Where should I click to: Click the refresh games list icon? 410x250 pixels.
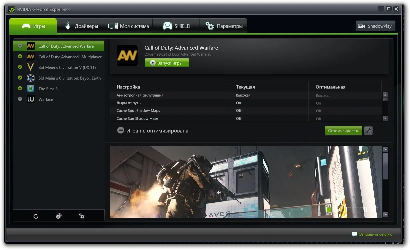pyautogui.click(x=36, y=216)
